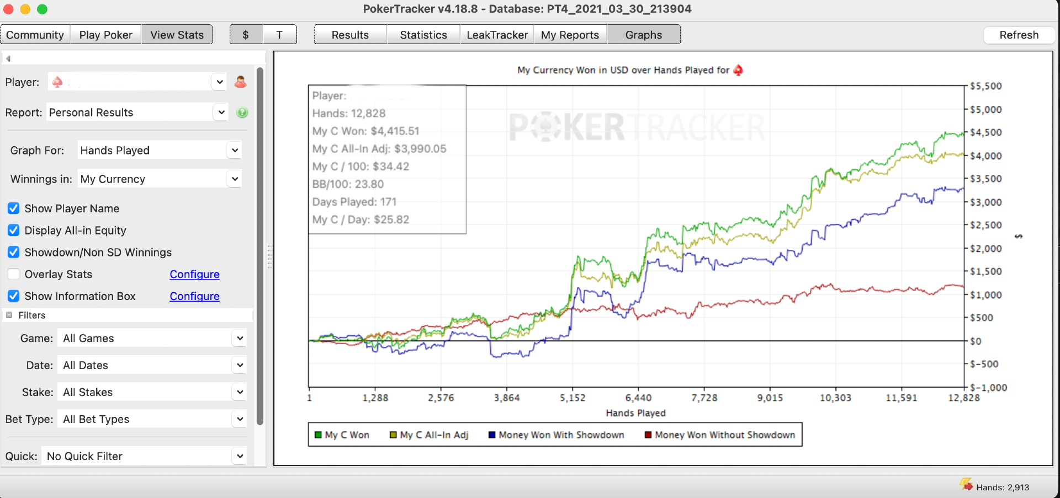Click 'My C Won: $4,415.51' in info box

[x=365, y=131]
